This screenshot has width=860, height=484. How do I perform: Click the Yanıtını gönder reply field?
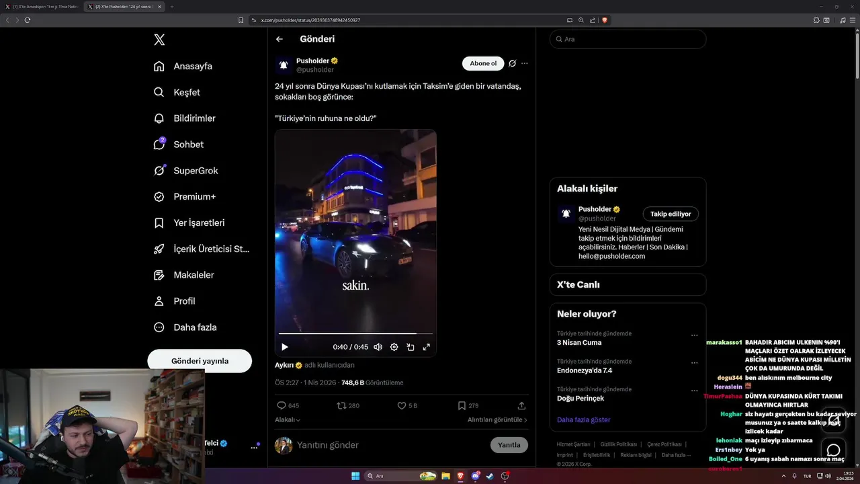(x=390, y=445)
